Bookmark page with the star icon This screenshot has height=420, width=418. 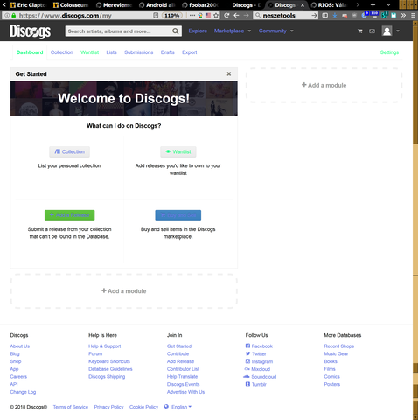[x=216, y=16]
